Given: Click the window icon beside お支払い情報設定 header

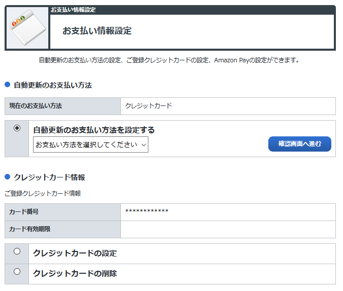Looking at the screenshot, I should [x=27, y=27].
